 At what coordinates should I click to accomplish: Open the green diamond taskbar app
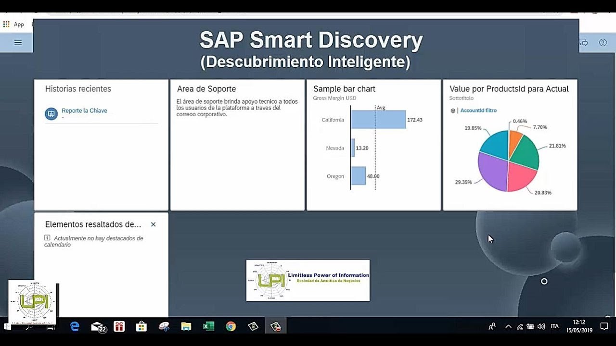(x=253, y=327)
